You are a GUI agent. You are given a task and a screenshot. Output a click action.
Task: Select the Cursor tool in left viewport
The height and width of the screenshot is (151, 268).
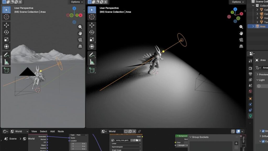point(7,17)
